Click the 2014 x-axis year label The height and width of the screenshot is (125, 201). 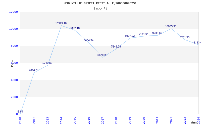61,120
